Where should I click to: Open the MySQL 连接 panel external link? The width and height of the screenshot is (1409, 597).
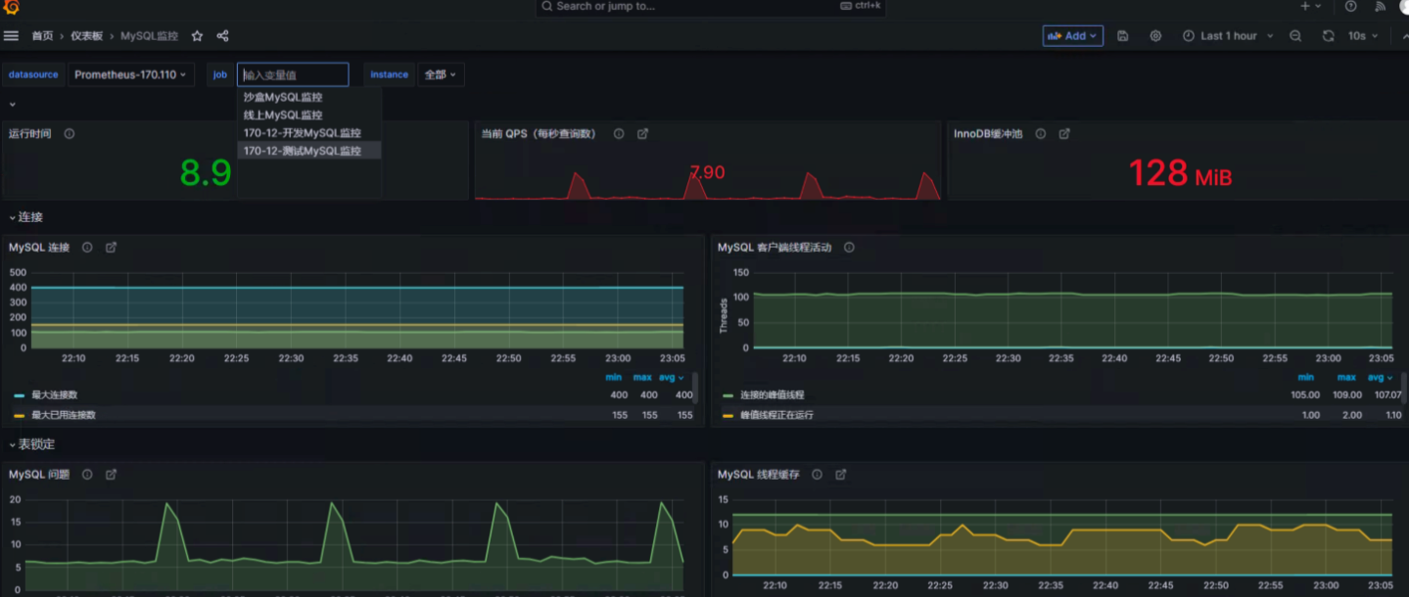click(x=111, y=248)
